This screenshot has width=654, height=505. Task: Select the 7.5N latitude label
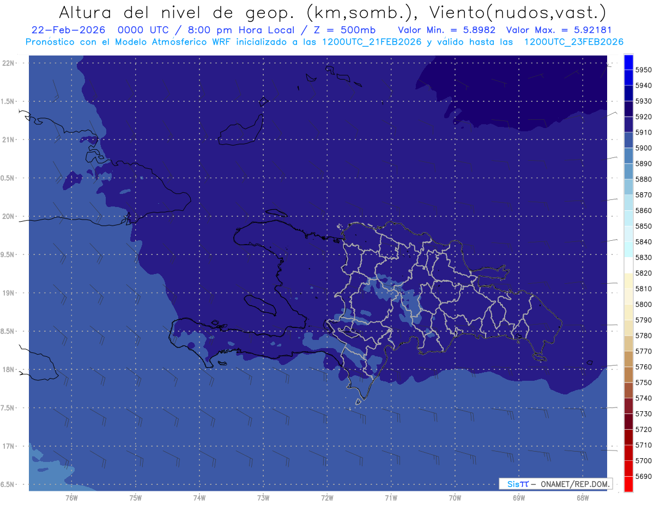(8, 407)
